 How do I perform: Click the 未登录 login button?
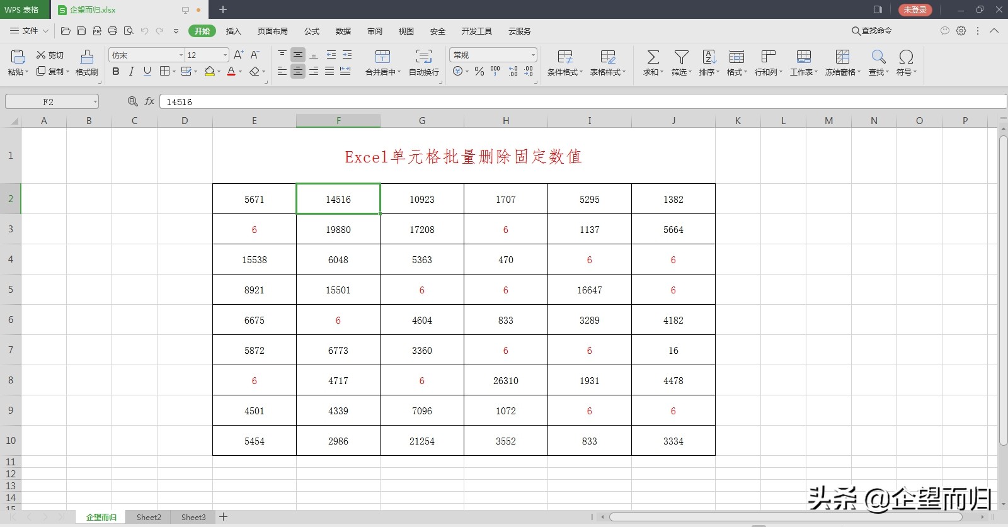(915, 9)
